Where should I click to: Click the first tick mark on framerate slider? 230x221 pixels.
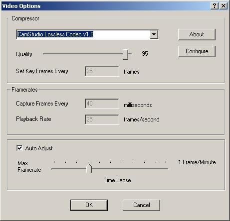[x=54, y=162]
